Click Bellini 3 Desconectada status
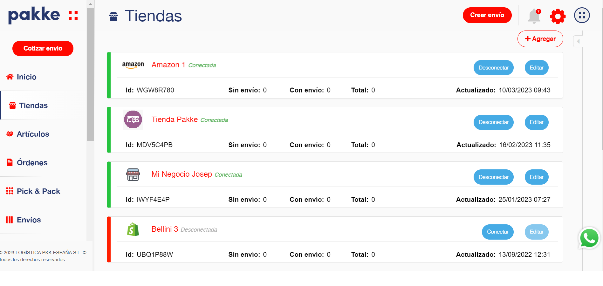 199,230
